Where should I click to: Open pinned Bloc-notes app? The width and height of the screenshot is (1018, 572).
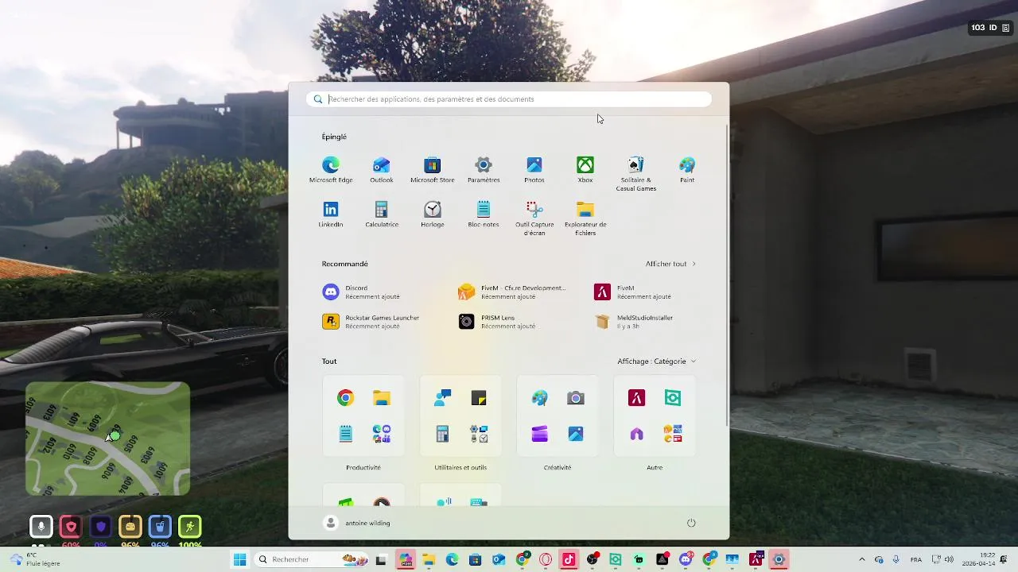coord(484,214)
